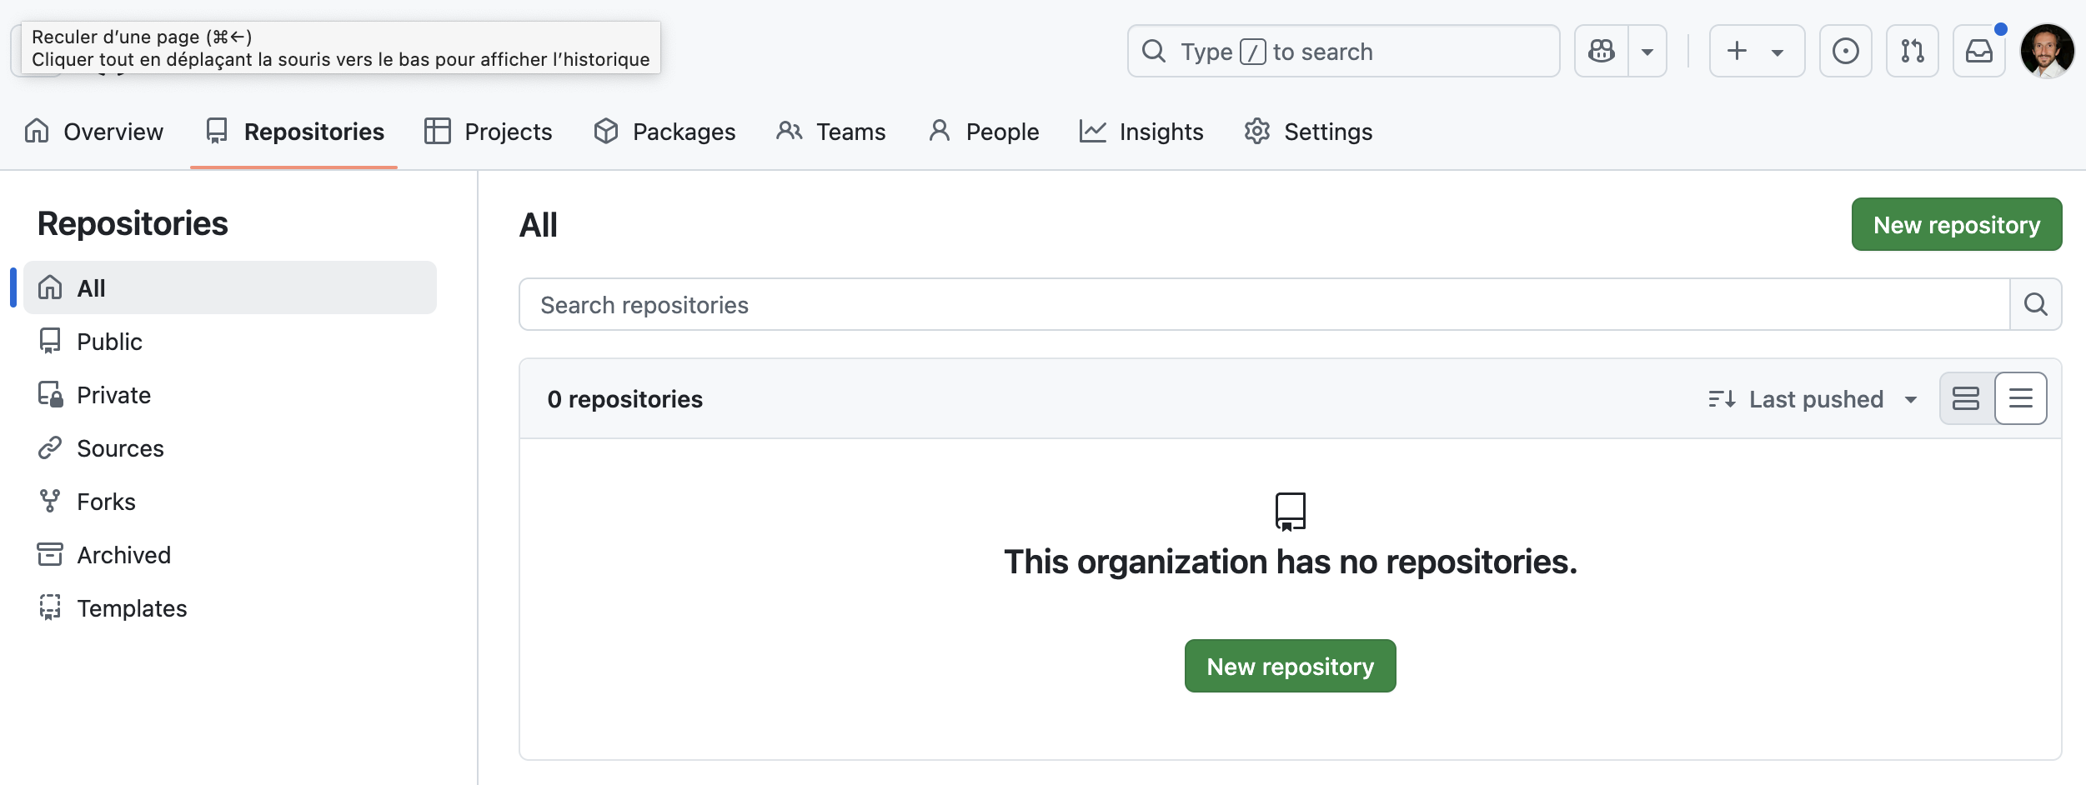
Task: Filter by Private repositories in sidebar
Action: click(x=113, y=395)
